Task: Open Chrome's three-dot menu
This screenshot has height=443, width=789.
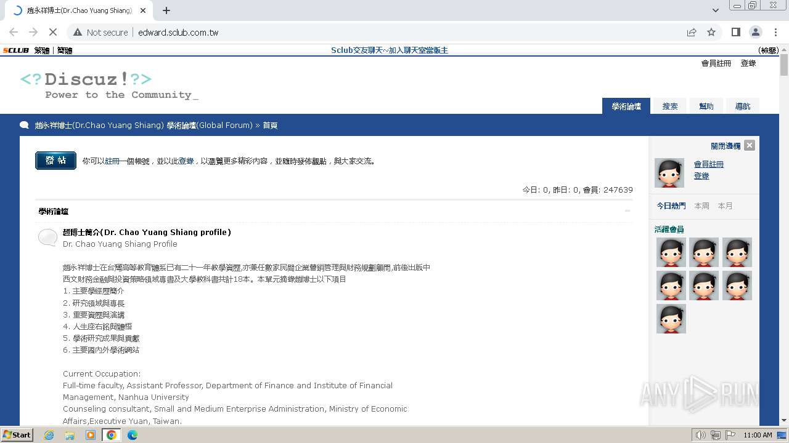Action: (775, 32)
